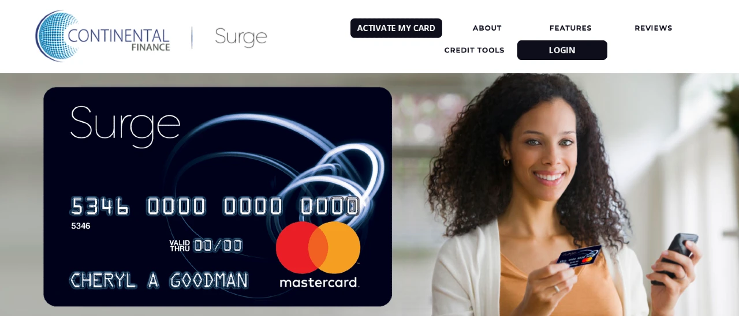Click the Surge wordmark in the header

click(x=241, y=37)
